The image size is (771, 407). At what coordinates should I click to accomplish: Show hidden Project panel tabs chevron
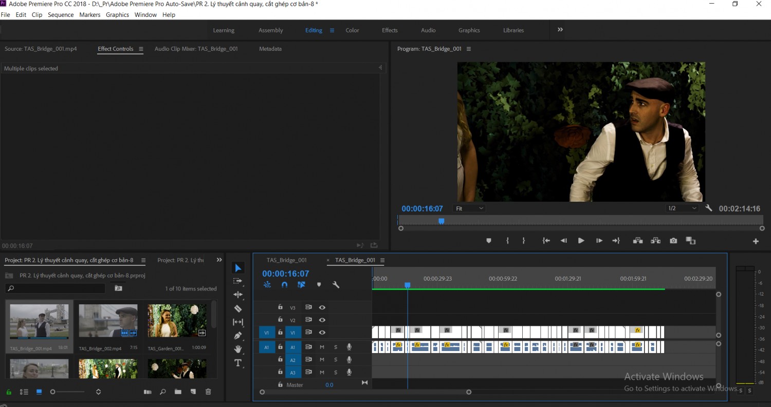(219, 260)
